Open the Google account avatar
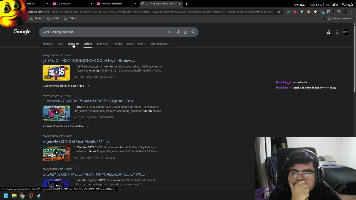This screenshot has width=356, height=200. point(346,32)
